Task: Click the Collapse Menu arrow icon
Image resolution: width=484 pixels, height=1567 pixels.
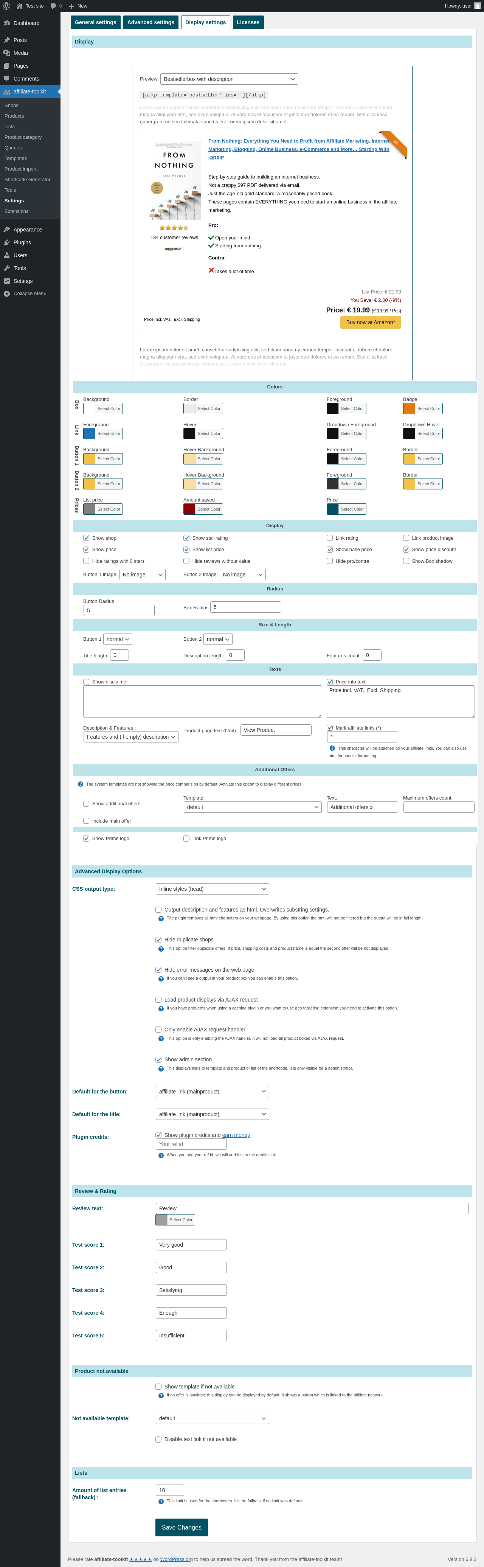Action: [x=7, y=294]
